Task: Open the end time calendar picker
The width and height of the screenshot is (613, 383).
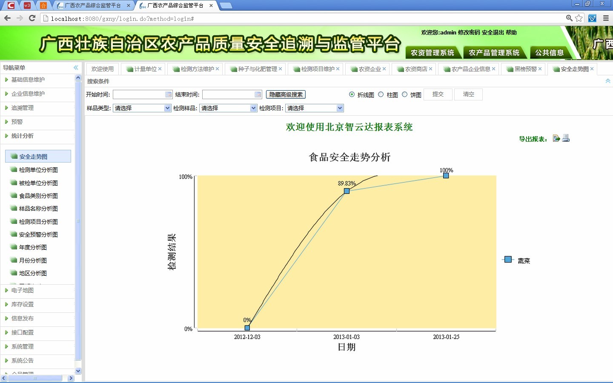Action: point(258,94)
